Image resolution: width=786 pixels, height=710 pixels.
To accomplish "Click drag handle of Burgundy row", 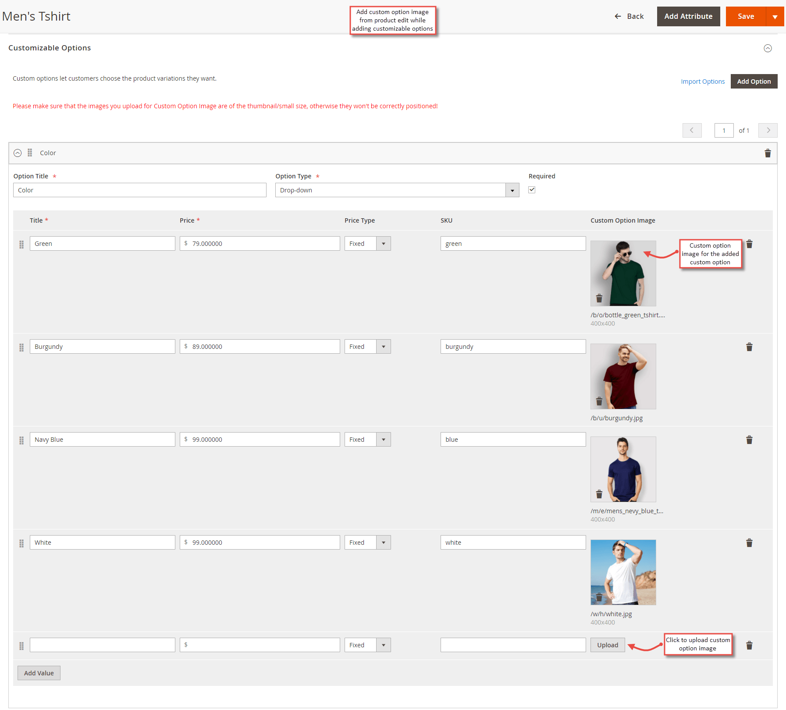I will (x=21, y=348).
